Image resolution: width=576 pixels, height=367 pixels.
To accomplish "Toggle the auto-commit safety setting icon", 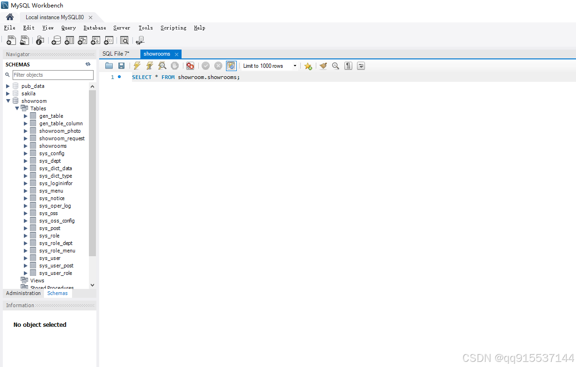I will pos(231,65).
